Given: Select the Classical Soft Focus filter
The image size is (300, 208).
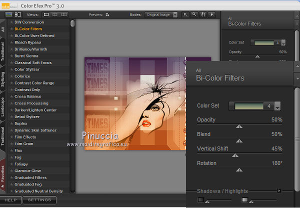Looking at the screenshot, I should point(33,63).
